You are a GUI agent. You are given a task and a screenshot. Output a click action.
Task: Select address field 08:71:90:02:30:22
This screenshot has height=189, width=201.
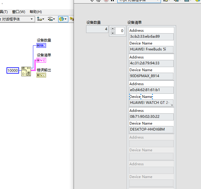151,117
